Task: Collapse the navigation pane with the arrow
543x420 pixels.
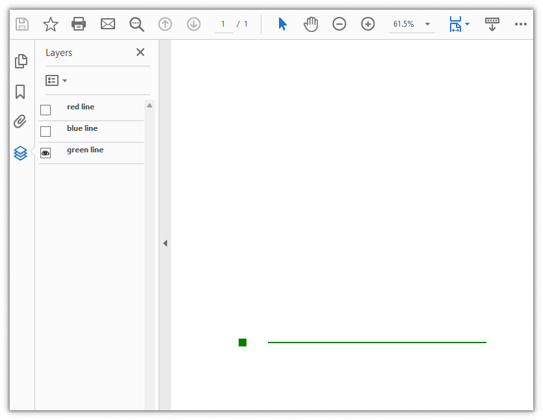Action: 165,243
